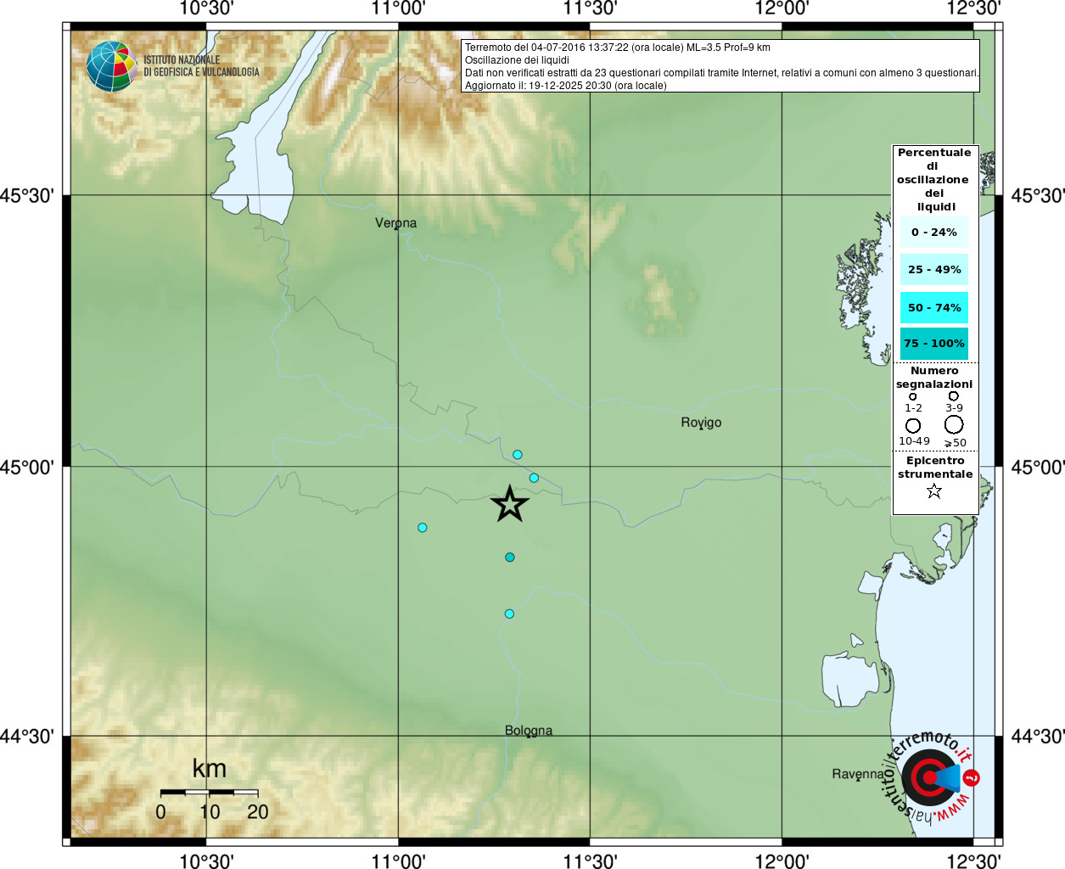
Task: Click the Bologna city label
Action: click(529, 731)
